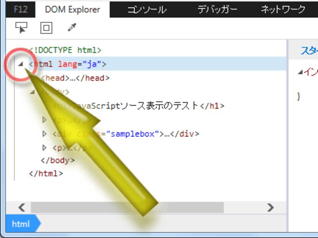Select the head element row
Viewport: 318px width, 238px height.
75,78
